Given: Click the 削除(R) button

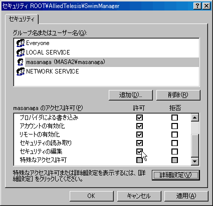Looking at the screenshot, I should point(178,95).
